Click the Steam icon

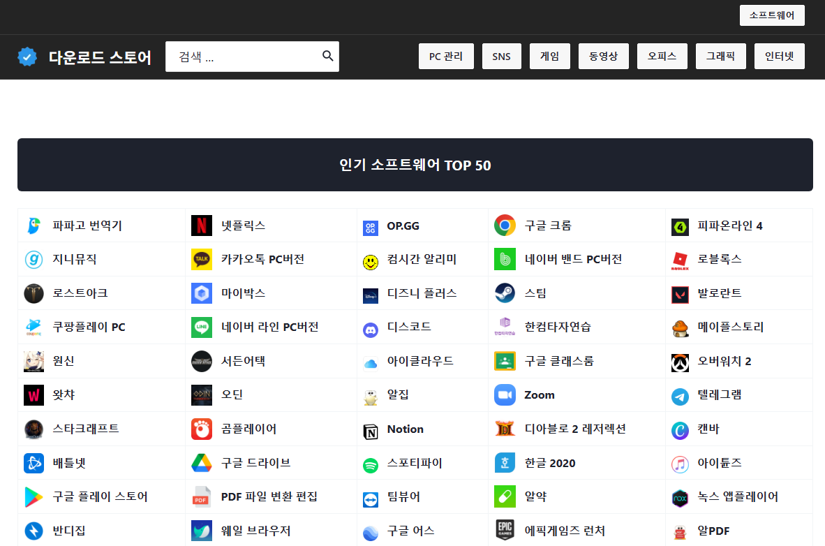(x=505, y=293)
